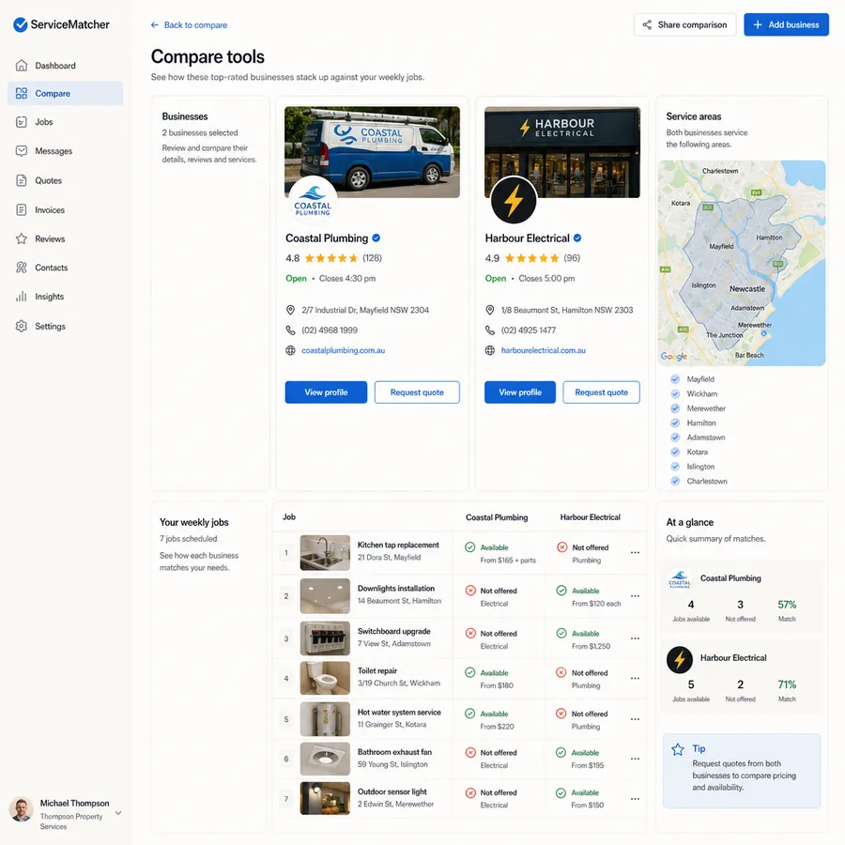Click Available icon for Outdoor sensor light
Image resolution: width=845 pixels, height=845 pixels.
click(x=561, y=792)
